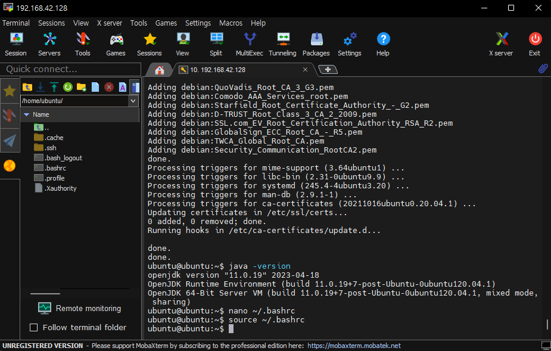Delete selected file with red X icon

109,87
